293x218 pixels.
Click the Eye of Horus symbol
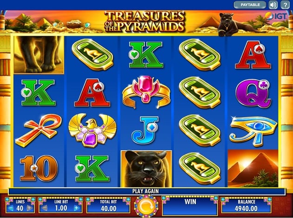[x=253, y=130]
